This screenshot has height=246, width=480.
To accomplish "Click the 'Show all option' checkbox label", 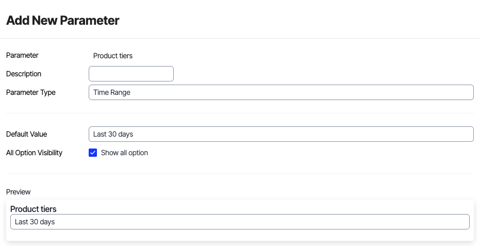I will tap(124, 153).
